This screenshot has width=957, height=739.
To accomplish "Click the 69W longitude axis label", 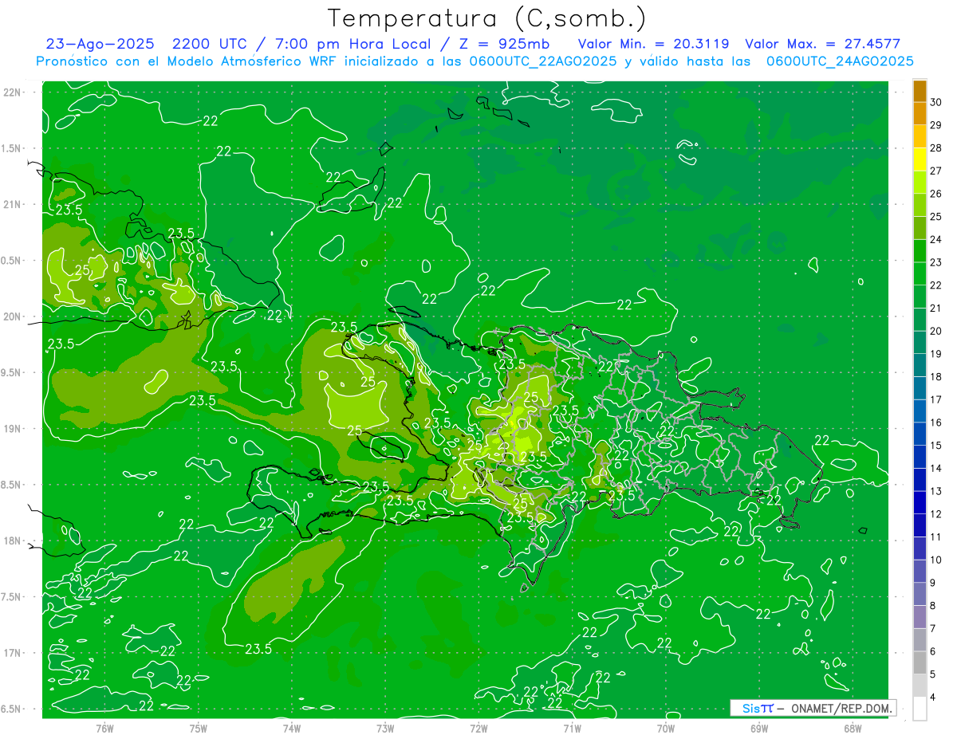I will [x=759, y=728].
